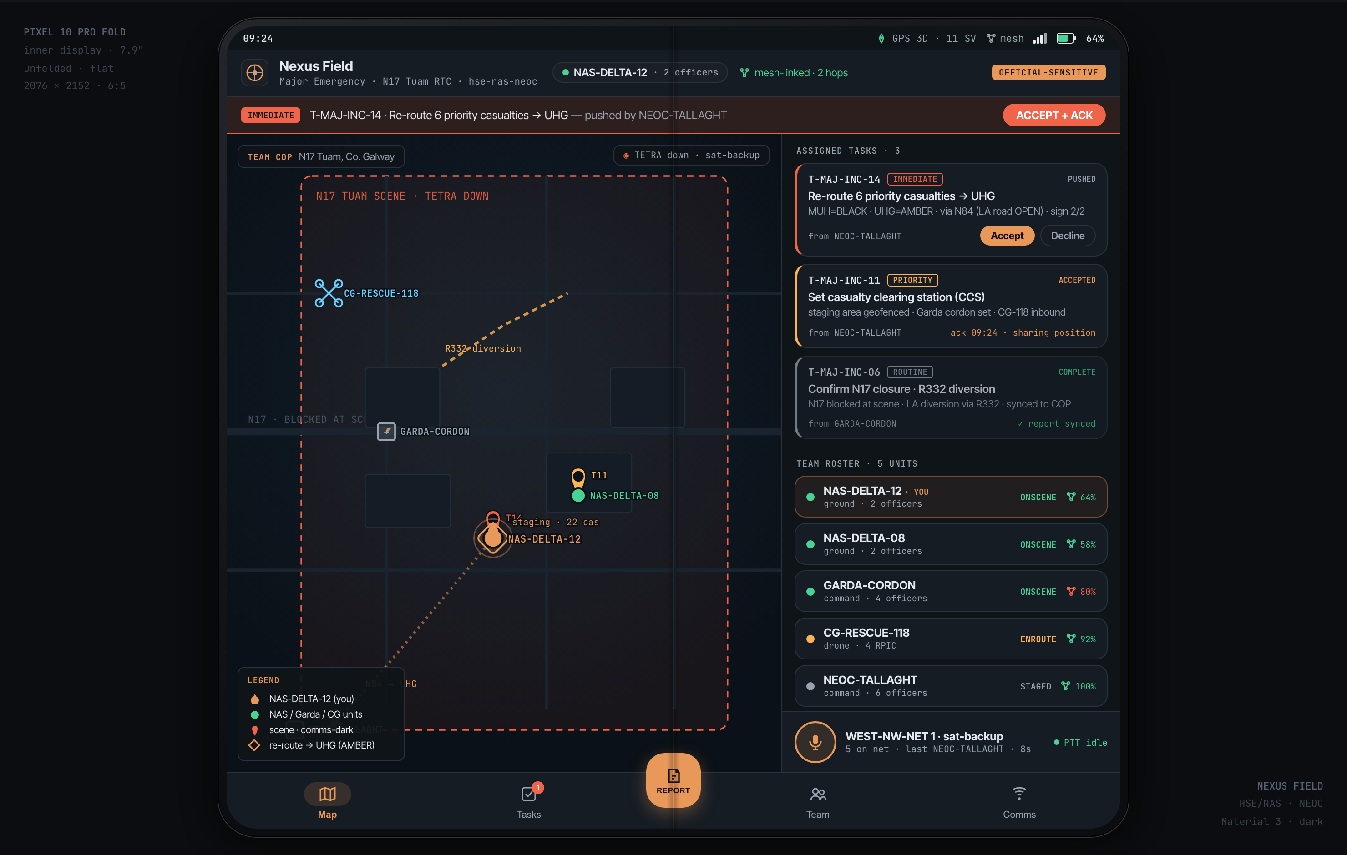Select the NAS-DELTA-08 green unit dot on map
This screenshot has width=1347, height=855.
pos(578,495)
